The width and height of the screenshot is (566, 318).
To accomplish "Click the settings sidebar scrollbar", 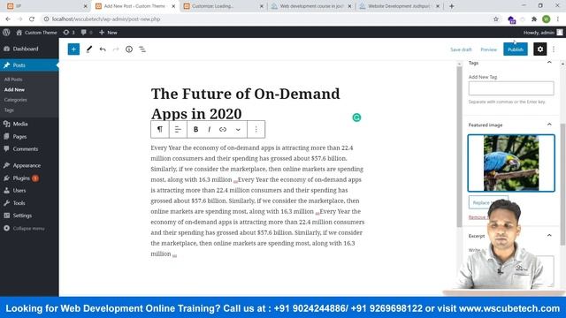I will point(562,184).
